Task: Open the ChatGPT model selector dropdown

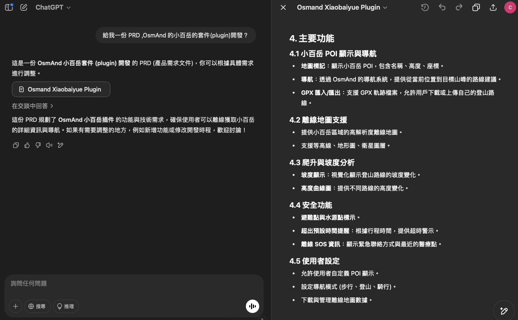Action: (x=53, y=7)
